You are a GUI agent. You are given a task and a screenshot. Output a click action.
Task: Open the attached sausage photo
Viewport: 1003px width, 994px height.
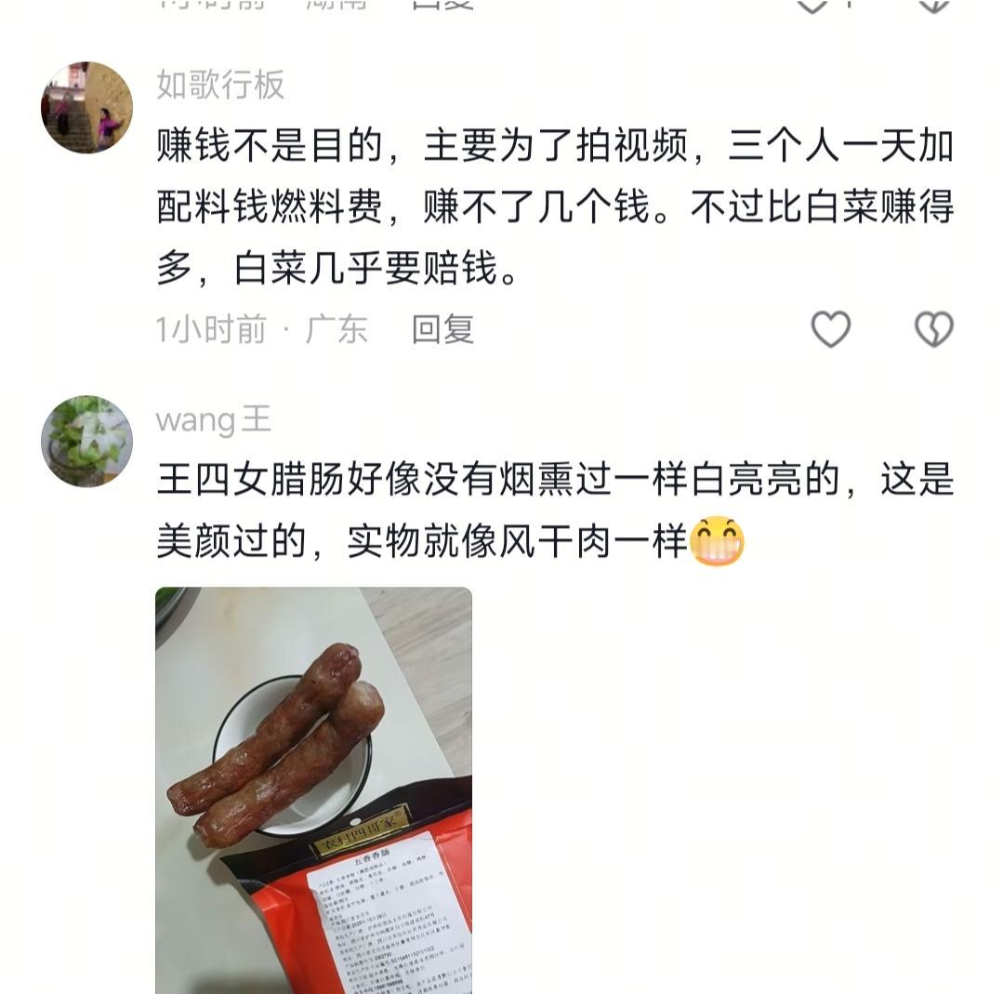point(313,790)
